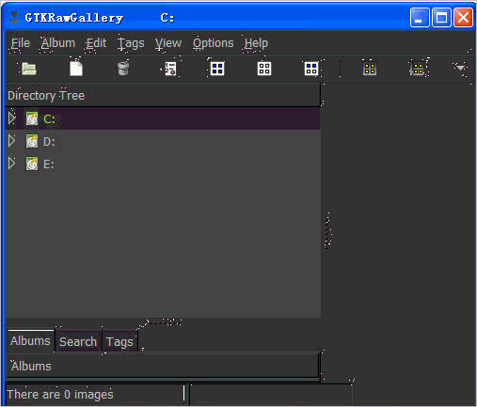Click the hollow-squares grid icon
477x407 pixels.
(x=264, y=69)
